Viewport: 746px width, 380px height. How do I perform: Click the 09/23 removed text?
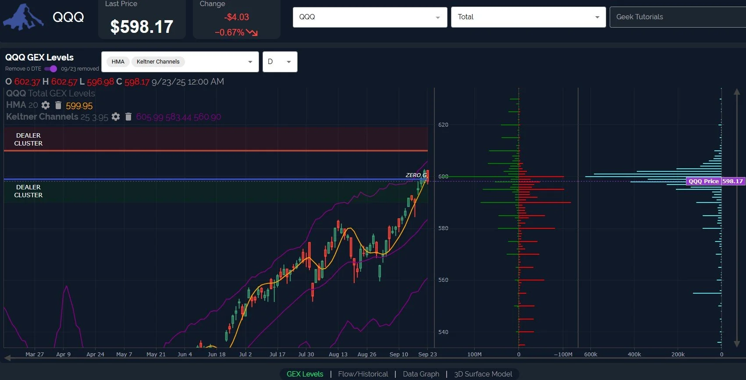coord(80,69)
